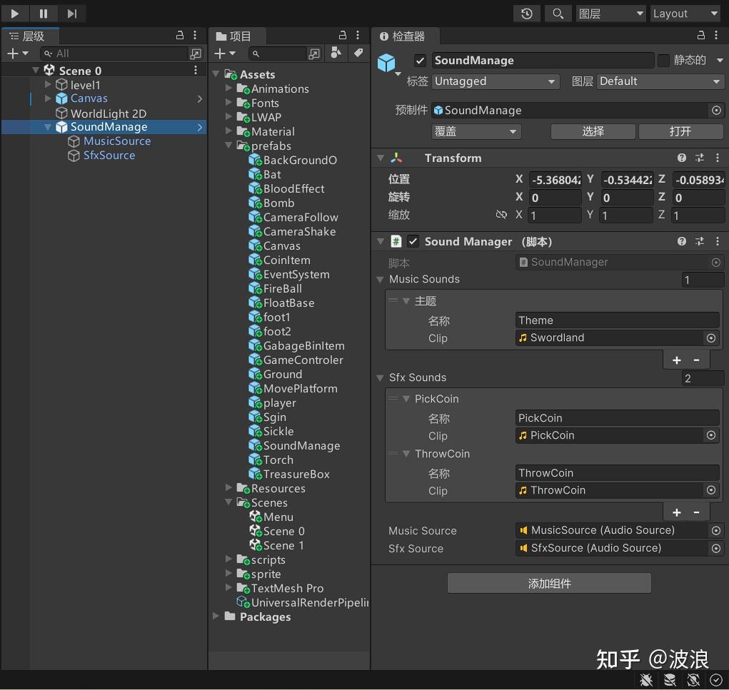Viewport: 729px width, 690px height.
Task: Collapse the Scenes folder
Action: coord(228,502)
